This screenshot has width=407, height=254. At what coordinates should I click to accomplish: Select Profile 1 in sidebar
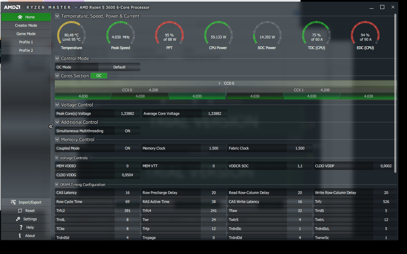(x=26, y=42)
